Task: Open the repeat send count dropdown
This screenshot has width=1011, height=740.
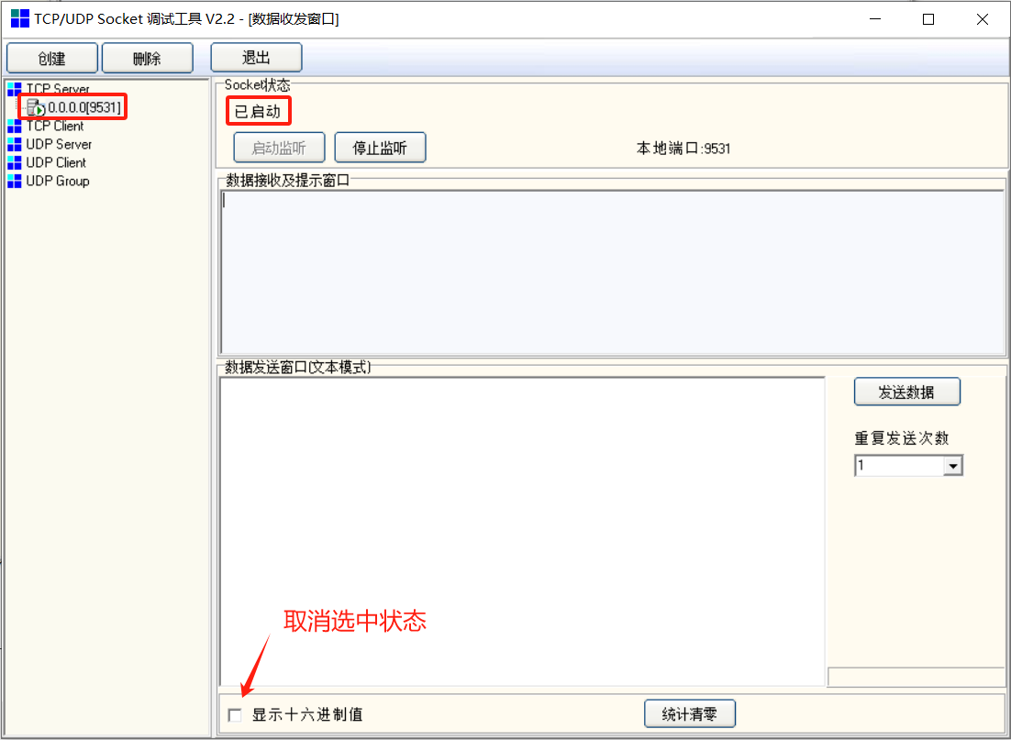Action: pos(953,465)
